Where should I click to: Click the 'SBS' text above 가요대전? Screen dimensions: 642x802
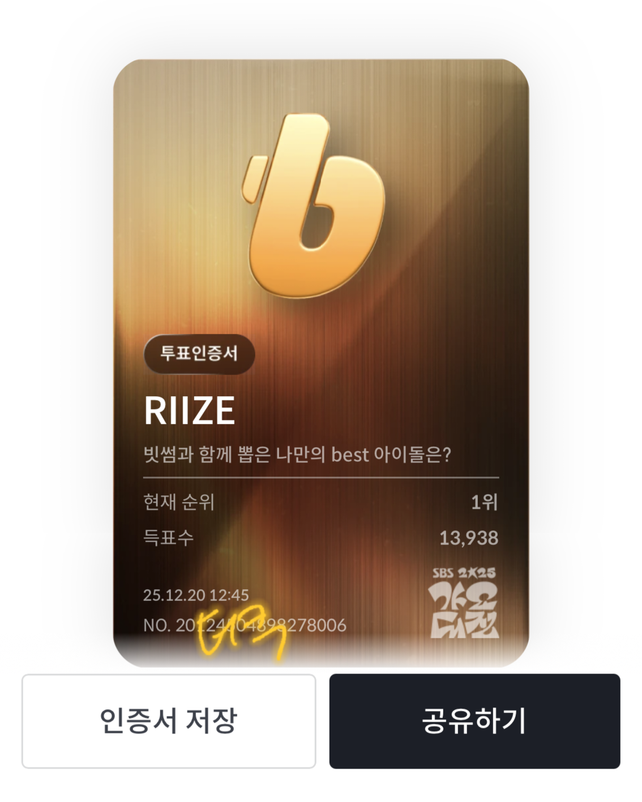pyautogui.click(x=443, y=573)
